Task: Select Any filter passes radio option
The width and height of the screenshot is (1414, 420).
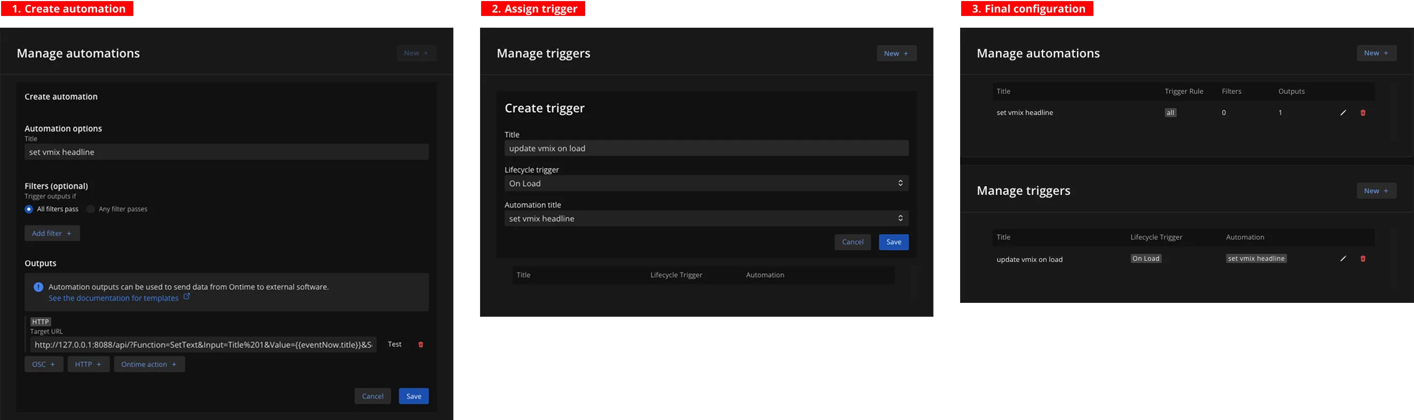Action: [x=91, y=209]
